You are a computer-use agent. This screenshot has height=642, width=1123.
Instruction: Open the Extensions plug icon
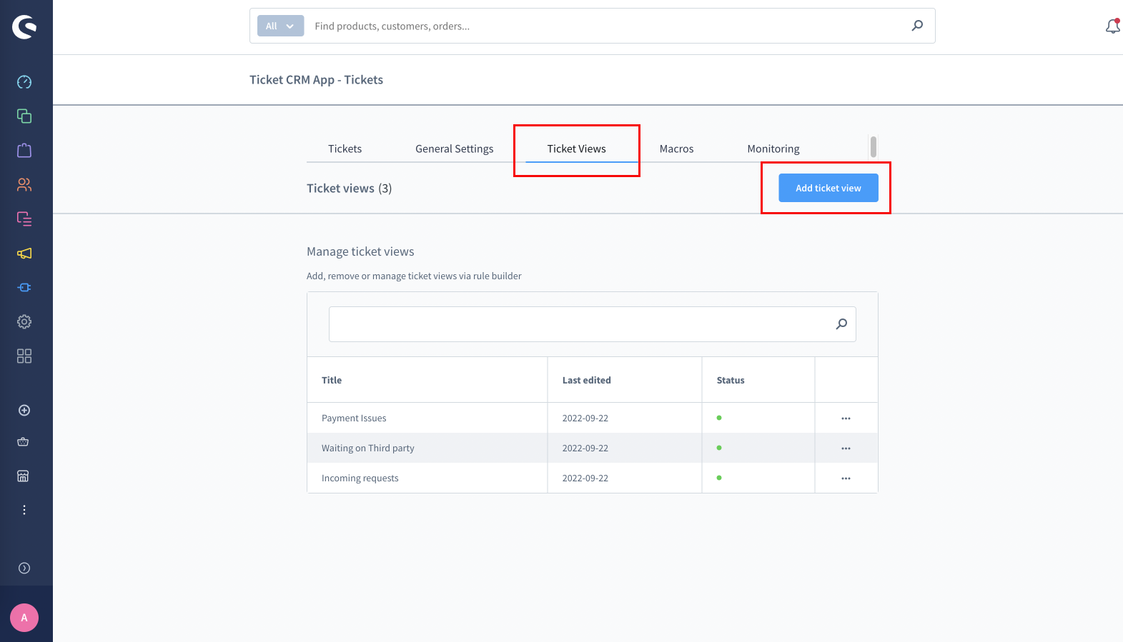[x=24, y=288]
